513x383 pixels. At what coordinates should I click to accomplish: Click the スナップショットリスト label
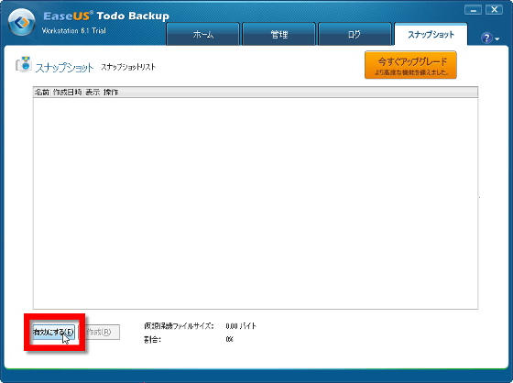tap(128, 67)
